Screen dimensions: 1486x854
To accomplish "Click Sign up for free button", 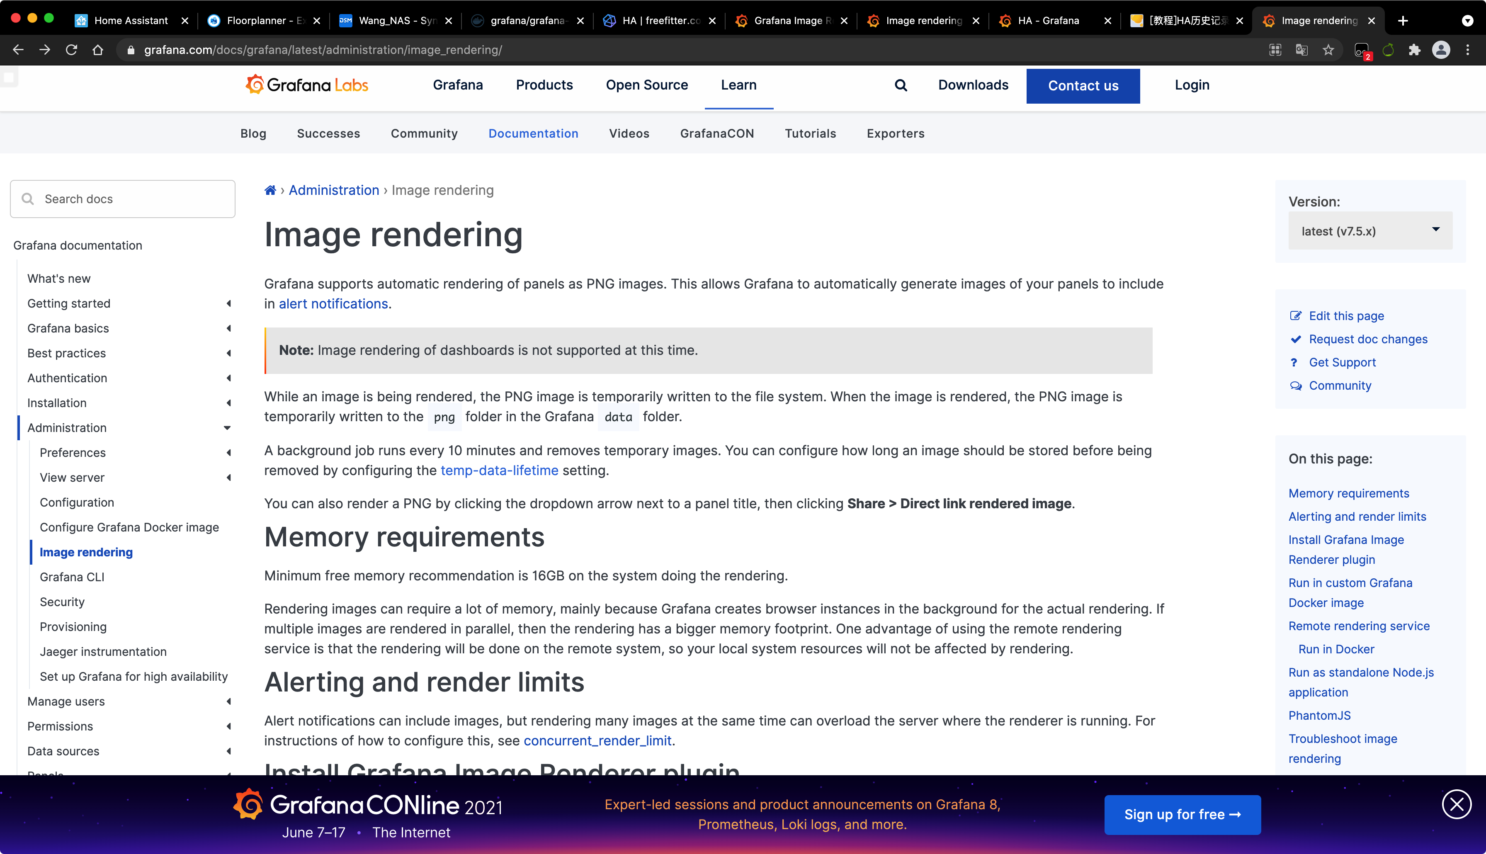I will [1182, 815].
